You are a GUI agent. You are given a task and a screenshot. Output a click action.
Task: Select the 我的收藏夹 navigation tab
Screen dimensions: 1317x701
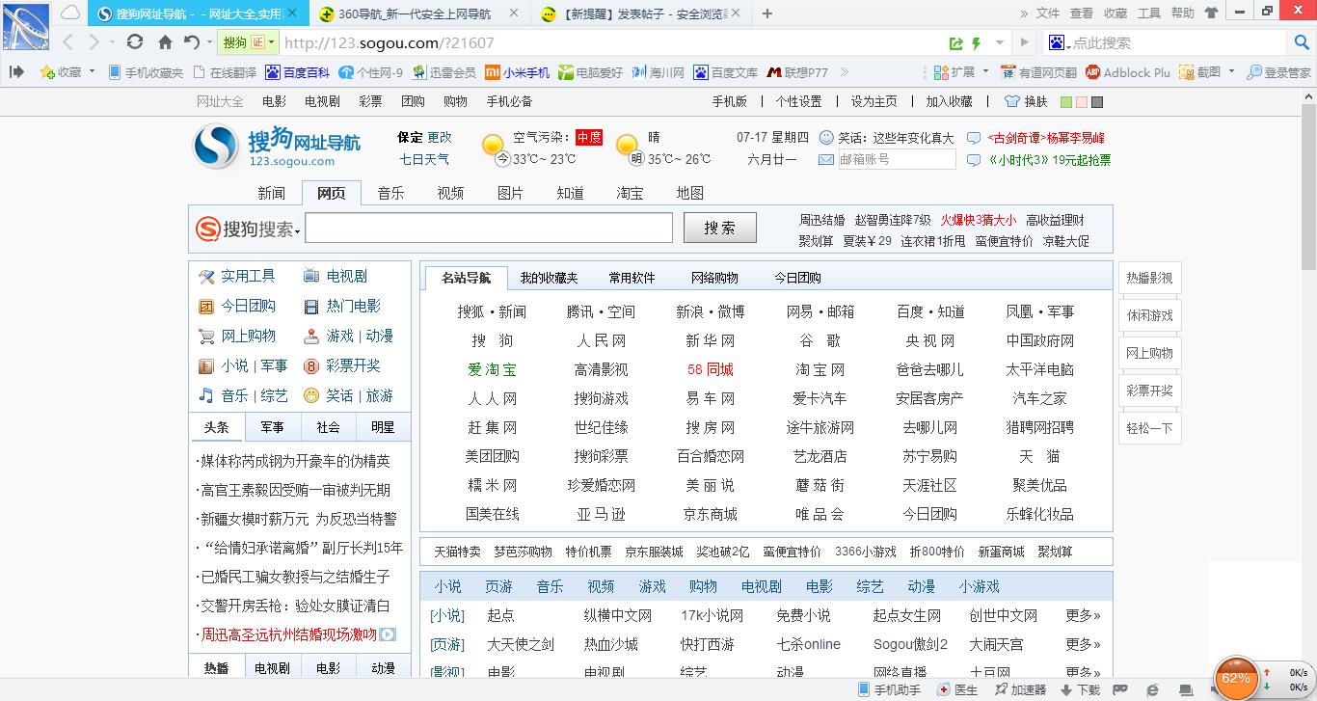(549, 278)
